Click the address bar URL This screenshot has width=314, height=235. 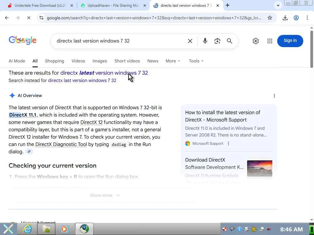154,18
